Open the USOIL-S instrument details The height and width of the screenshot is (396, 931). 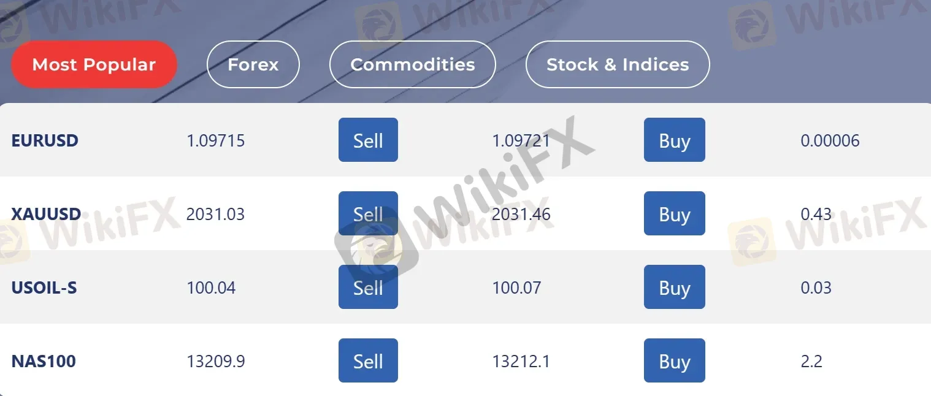(44, 287)
